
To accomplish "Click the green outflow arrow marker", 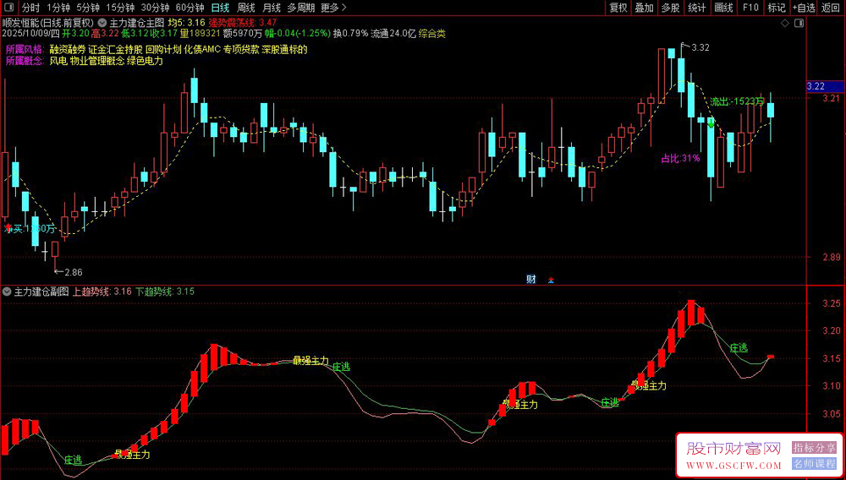I will 711,123.
